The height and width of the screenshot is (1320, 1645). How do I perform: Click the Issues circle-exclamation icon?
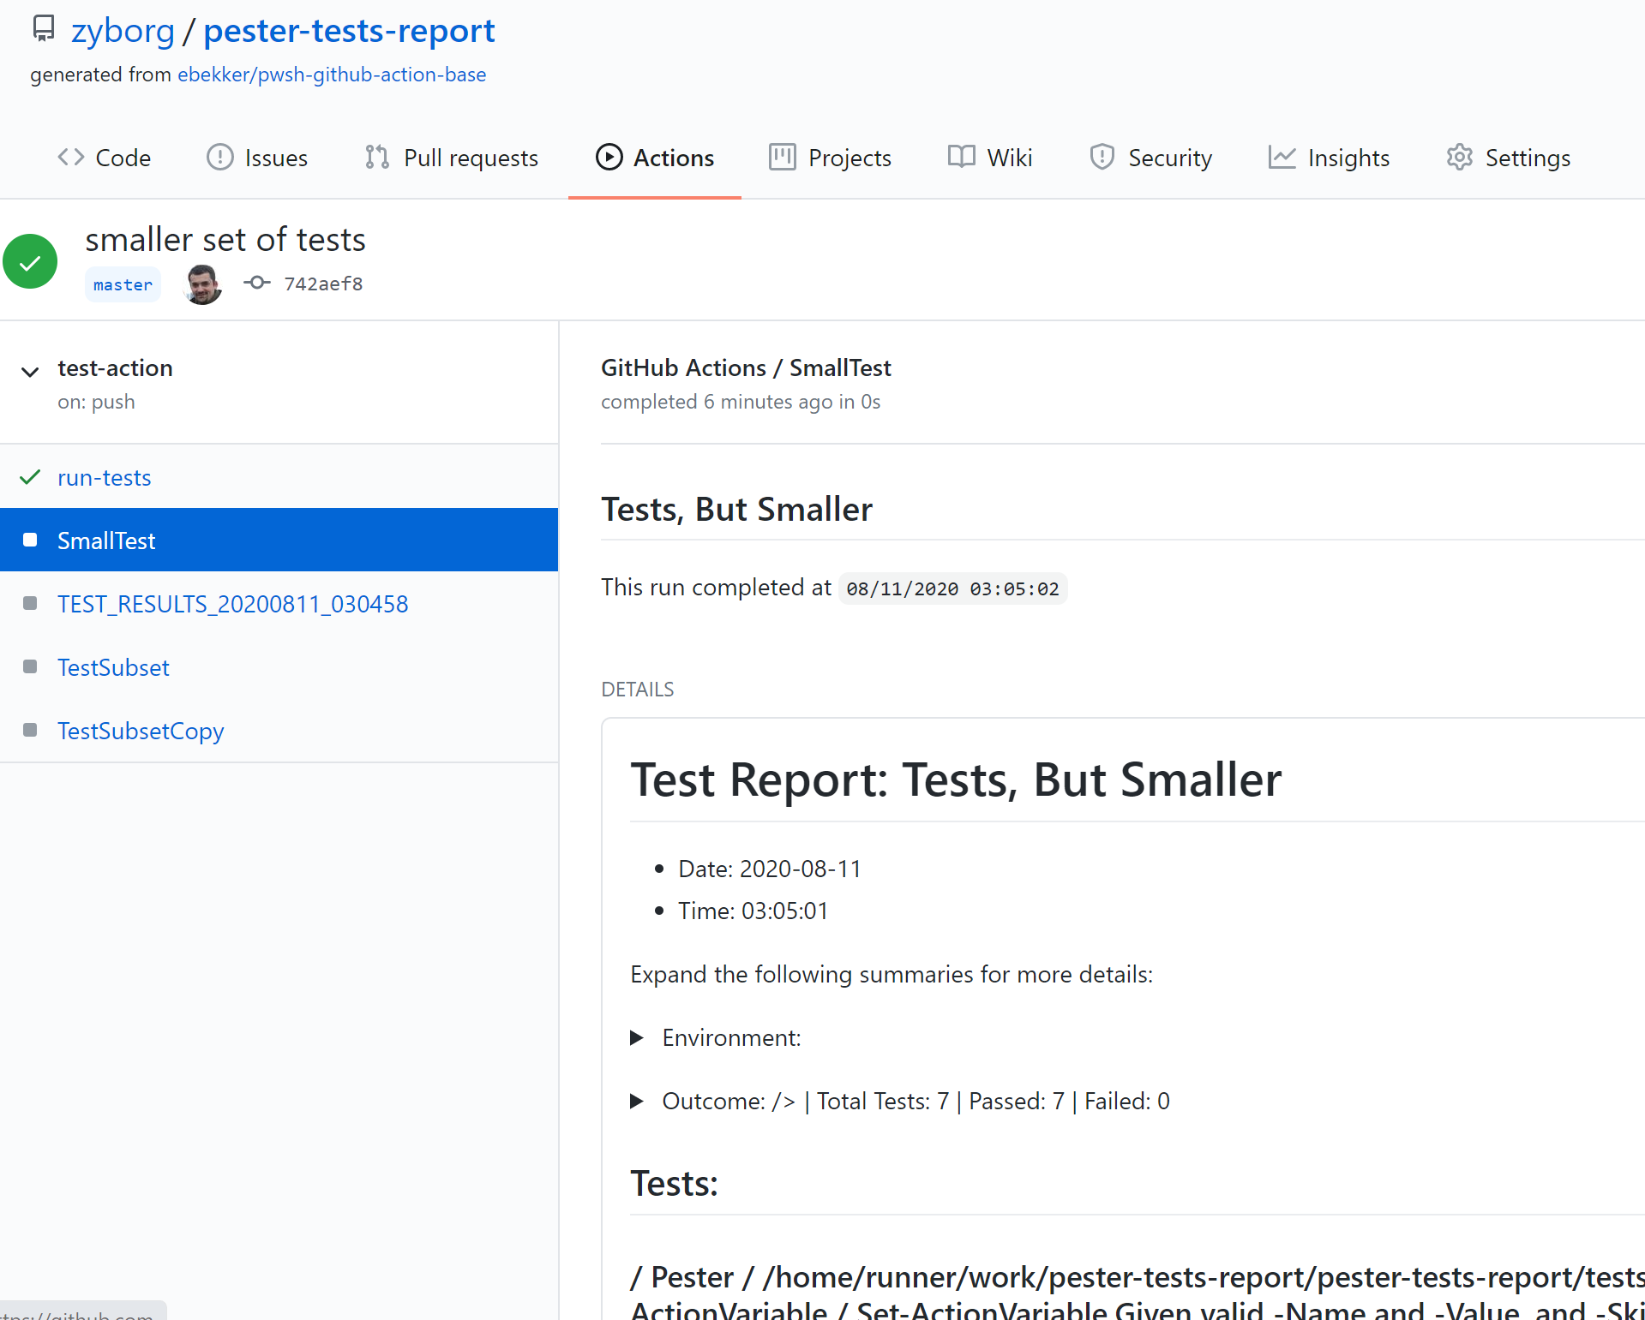[x=220, y=158]
